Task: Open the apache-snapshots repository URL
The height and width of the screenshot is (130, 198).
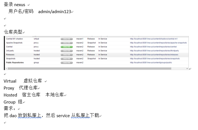Action: pyautogui.click(x=158, y=43)
